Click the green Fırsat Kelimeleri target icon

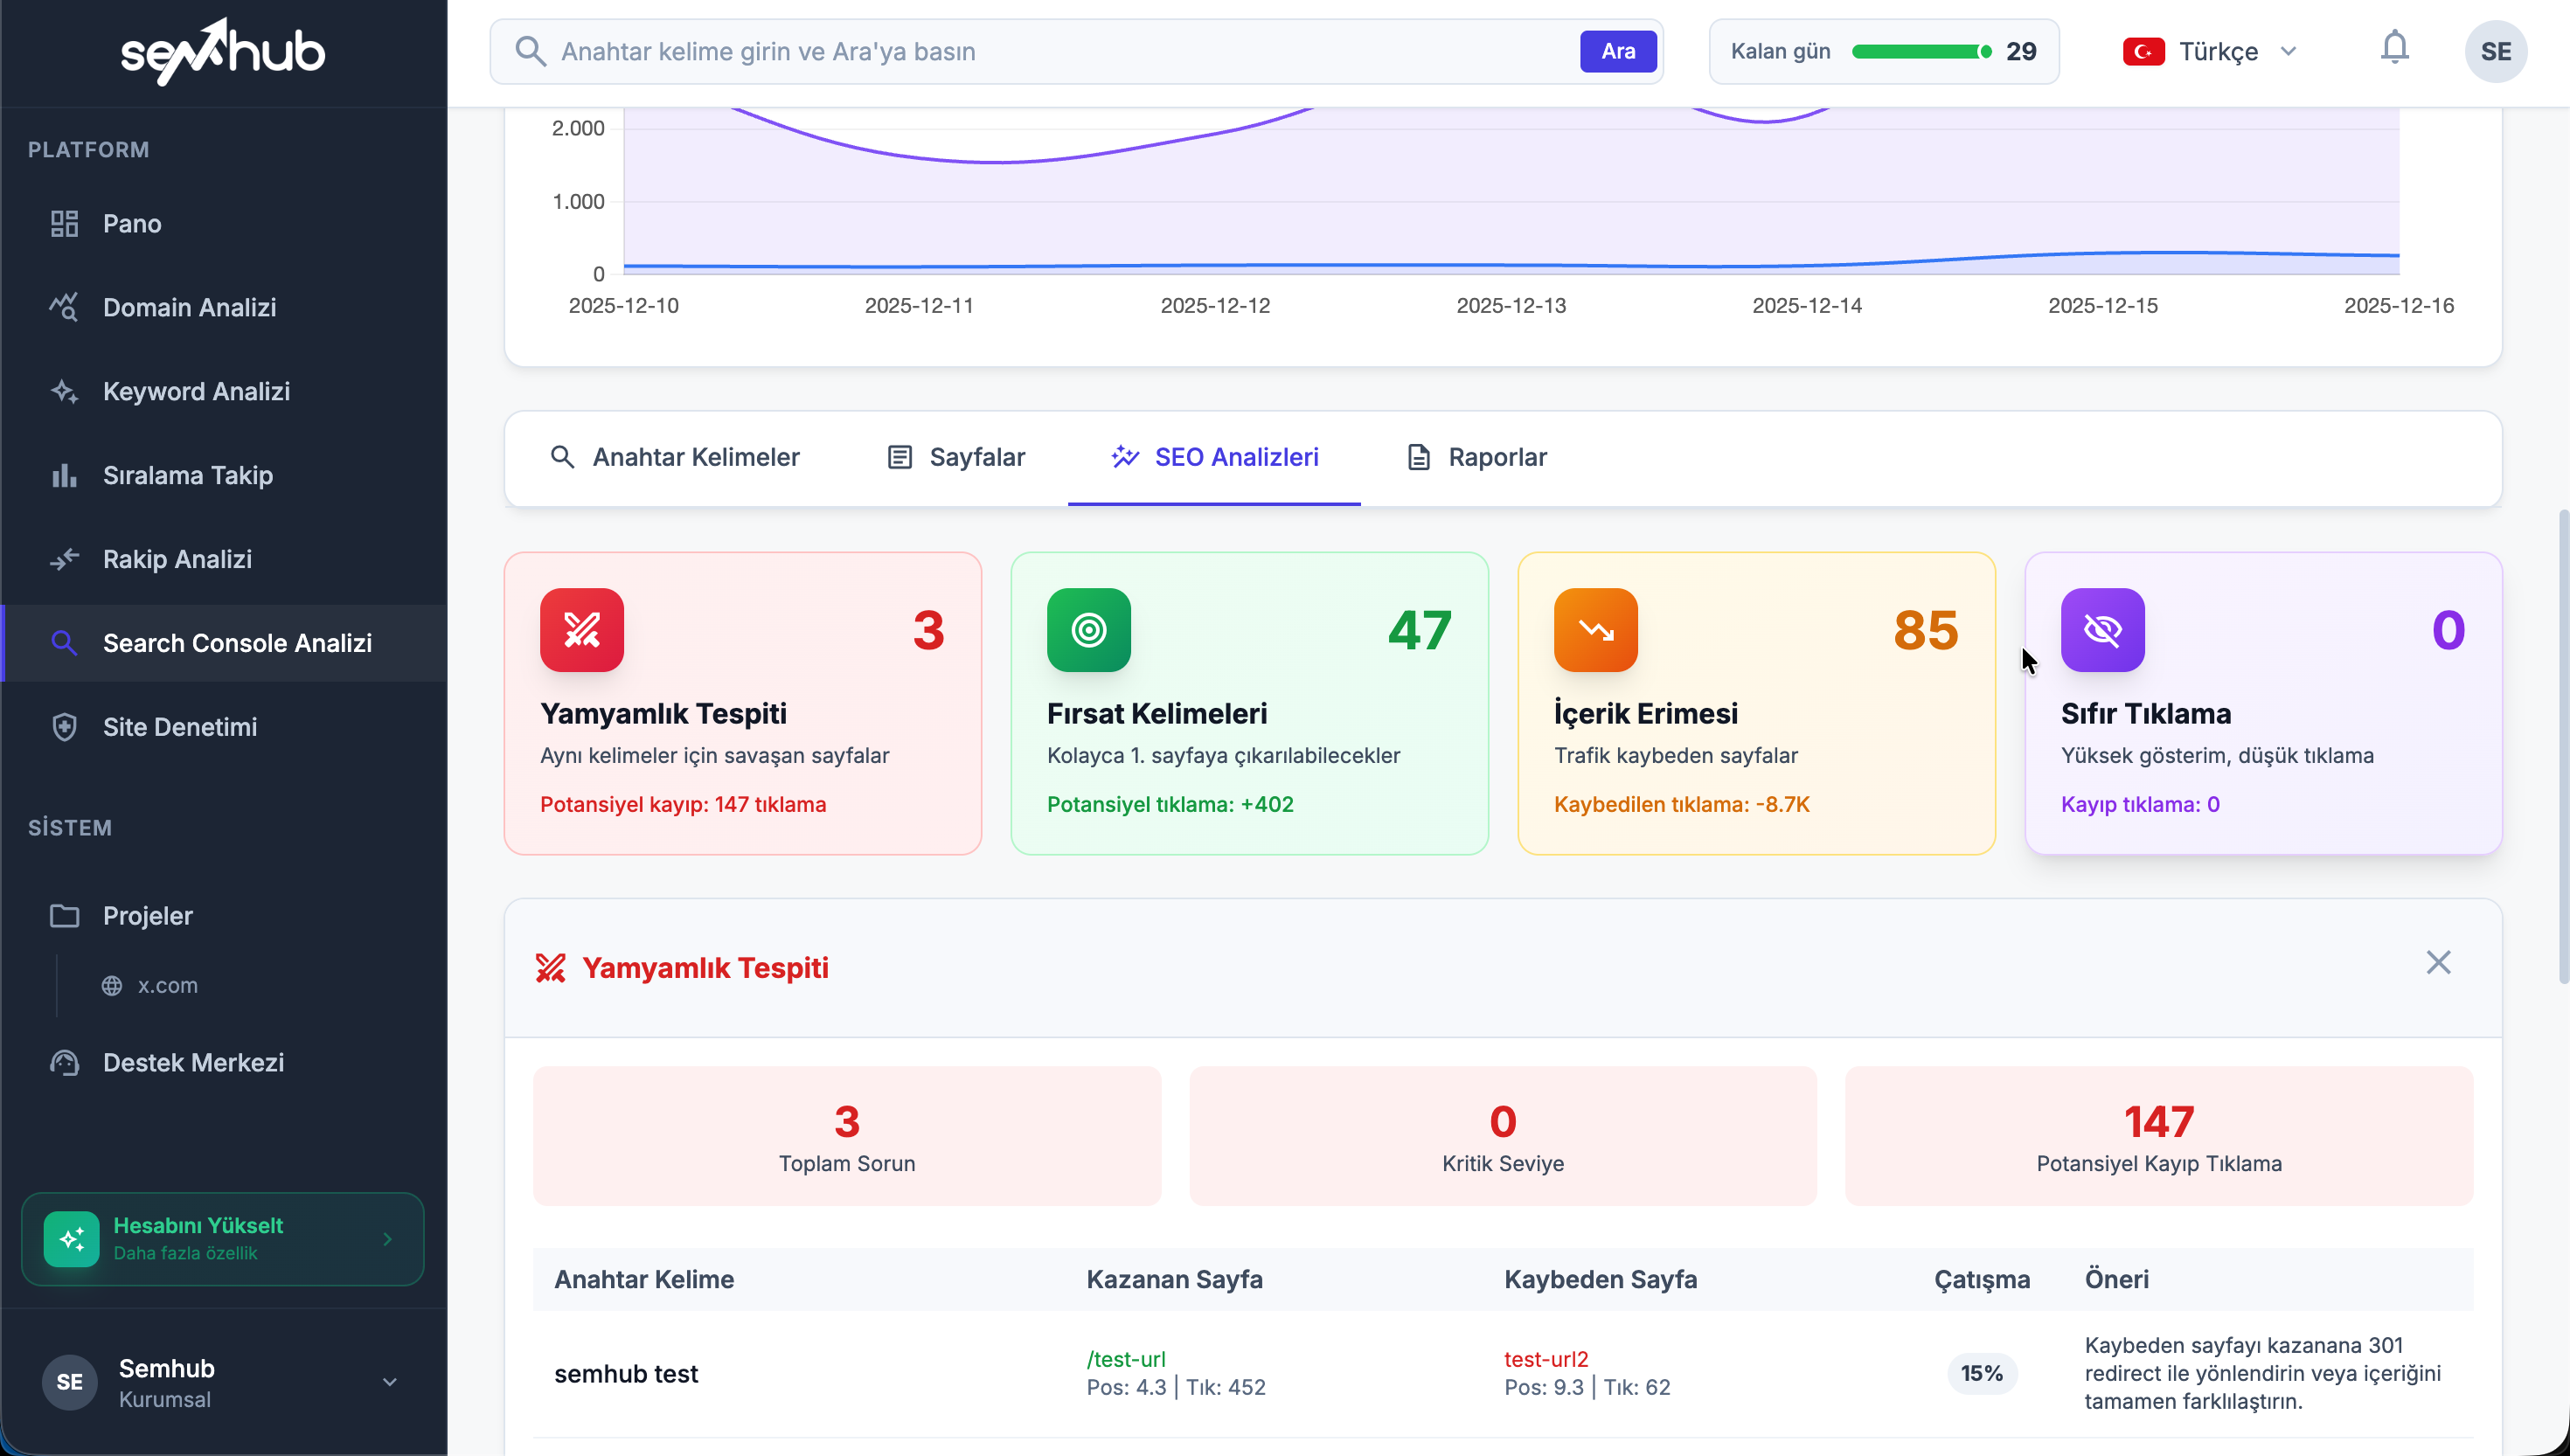tap(1088, 630)
